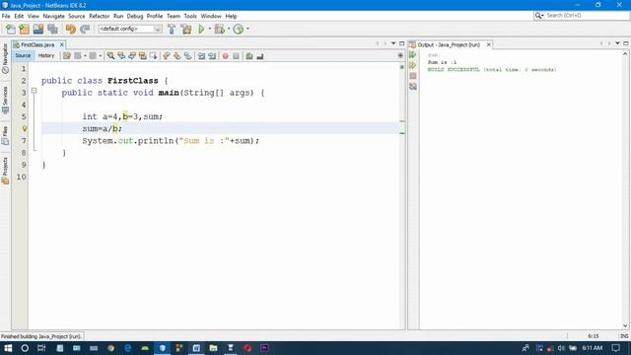Open the Debug menu
The height and width of the screenshot is (355, 631).
tap(135, 16)
